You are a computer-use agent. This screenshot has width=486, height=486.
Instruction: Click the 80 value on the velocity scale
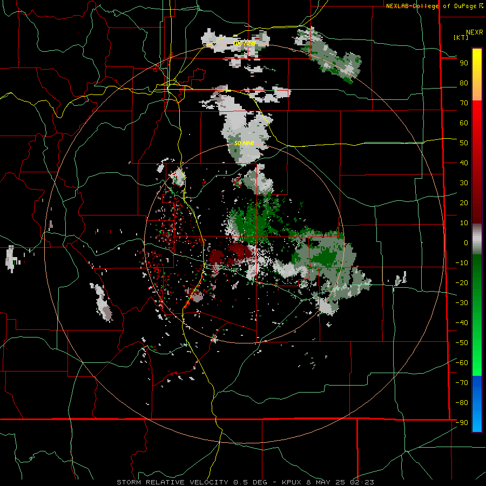(464, 83)
